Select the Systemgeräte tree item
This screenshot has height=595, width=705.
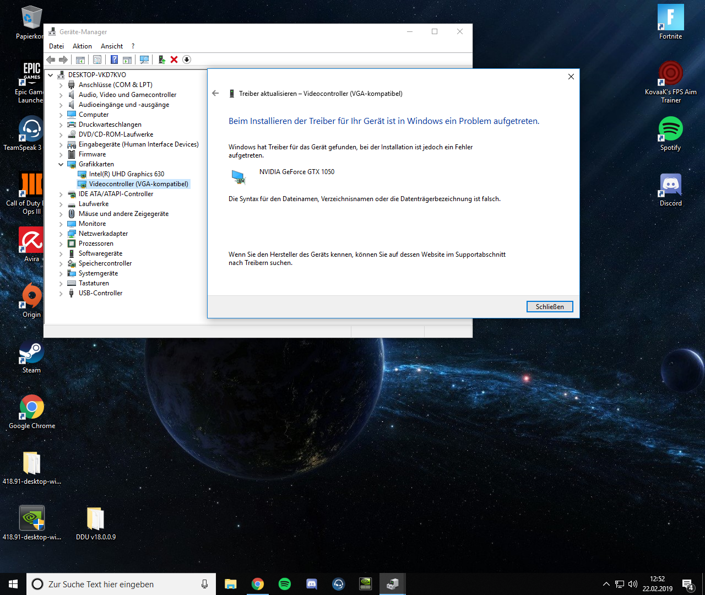pyautogui.click(x=98, y=273)
